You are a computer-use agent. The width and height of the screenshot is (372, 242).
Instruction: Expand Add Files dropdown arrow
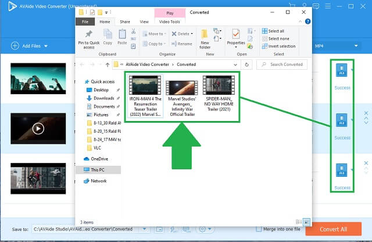[x=46, y=46]
